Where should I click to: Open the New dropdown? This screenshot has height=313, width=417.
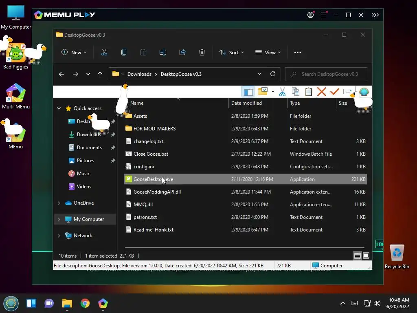tap(74, 53)
